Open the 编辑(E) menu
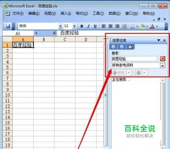 pos(34,14)
